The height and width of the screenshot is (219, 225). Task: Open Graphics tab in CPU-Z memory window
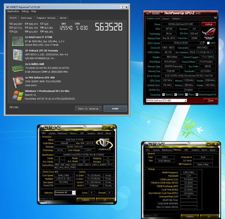[x=195, y=150]
